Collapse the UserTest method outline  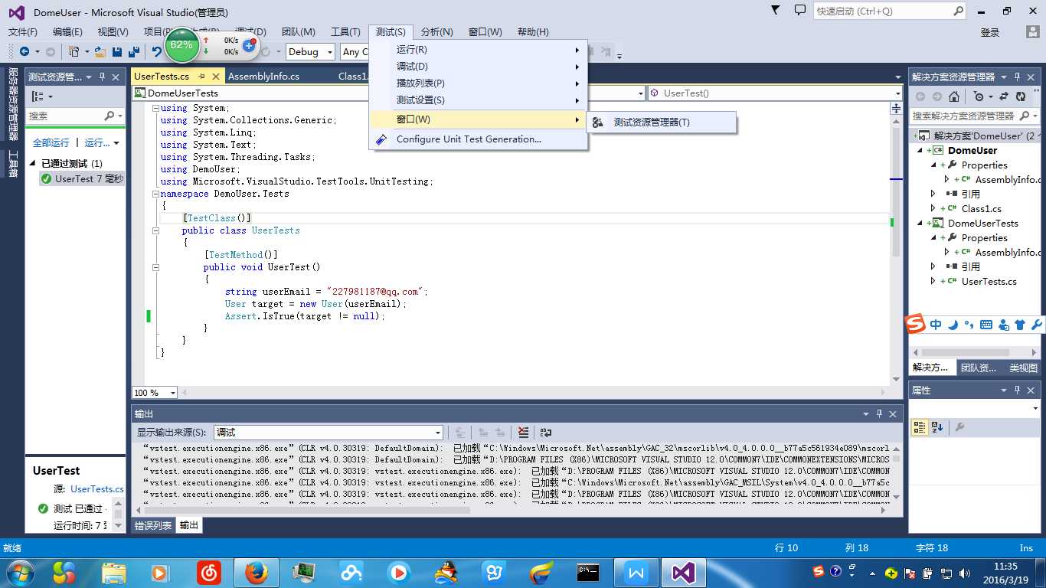[155, 267]
